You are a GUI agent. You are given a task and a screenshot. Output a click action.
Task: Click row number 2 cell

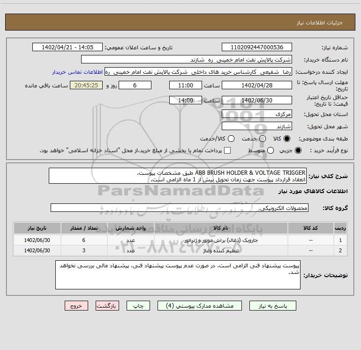tap(340, 250)
